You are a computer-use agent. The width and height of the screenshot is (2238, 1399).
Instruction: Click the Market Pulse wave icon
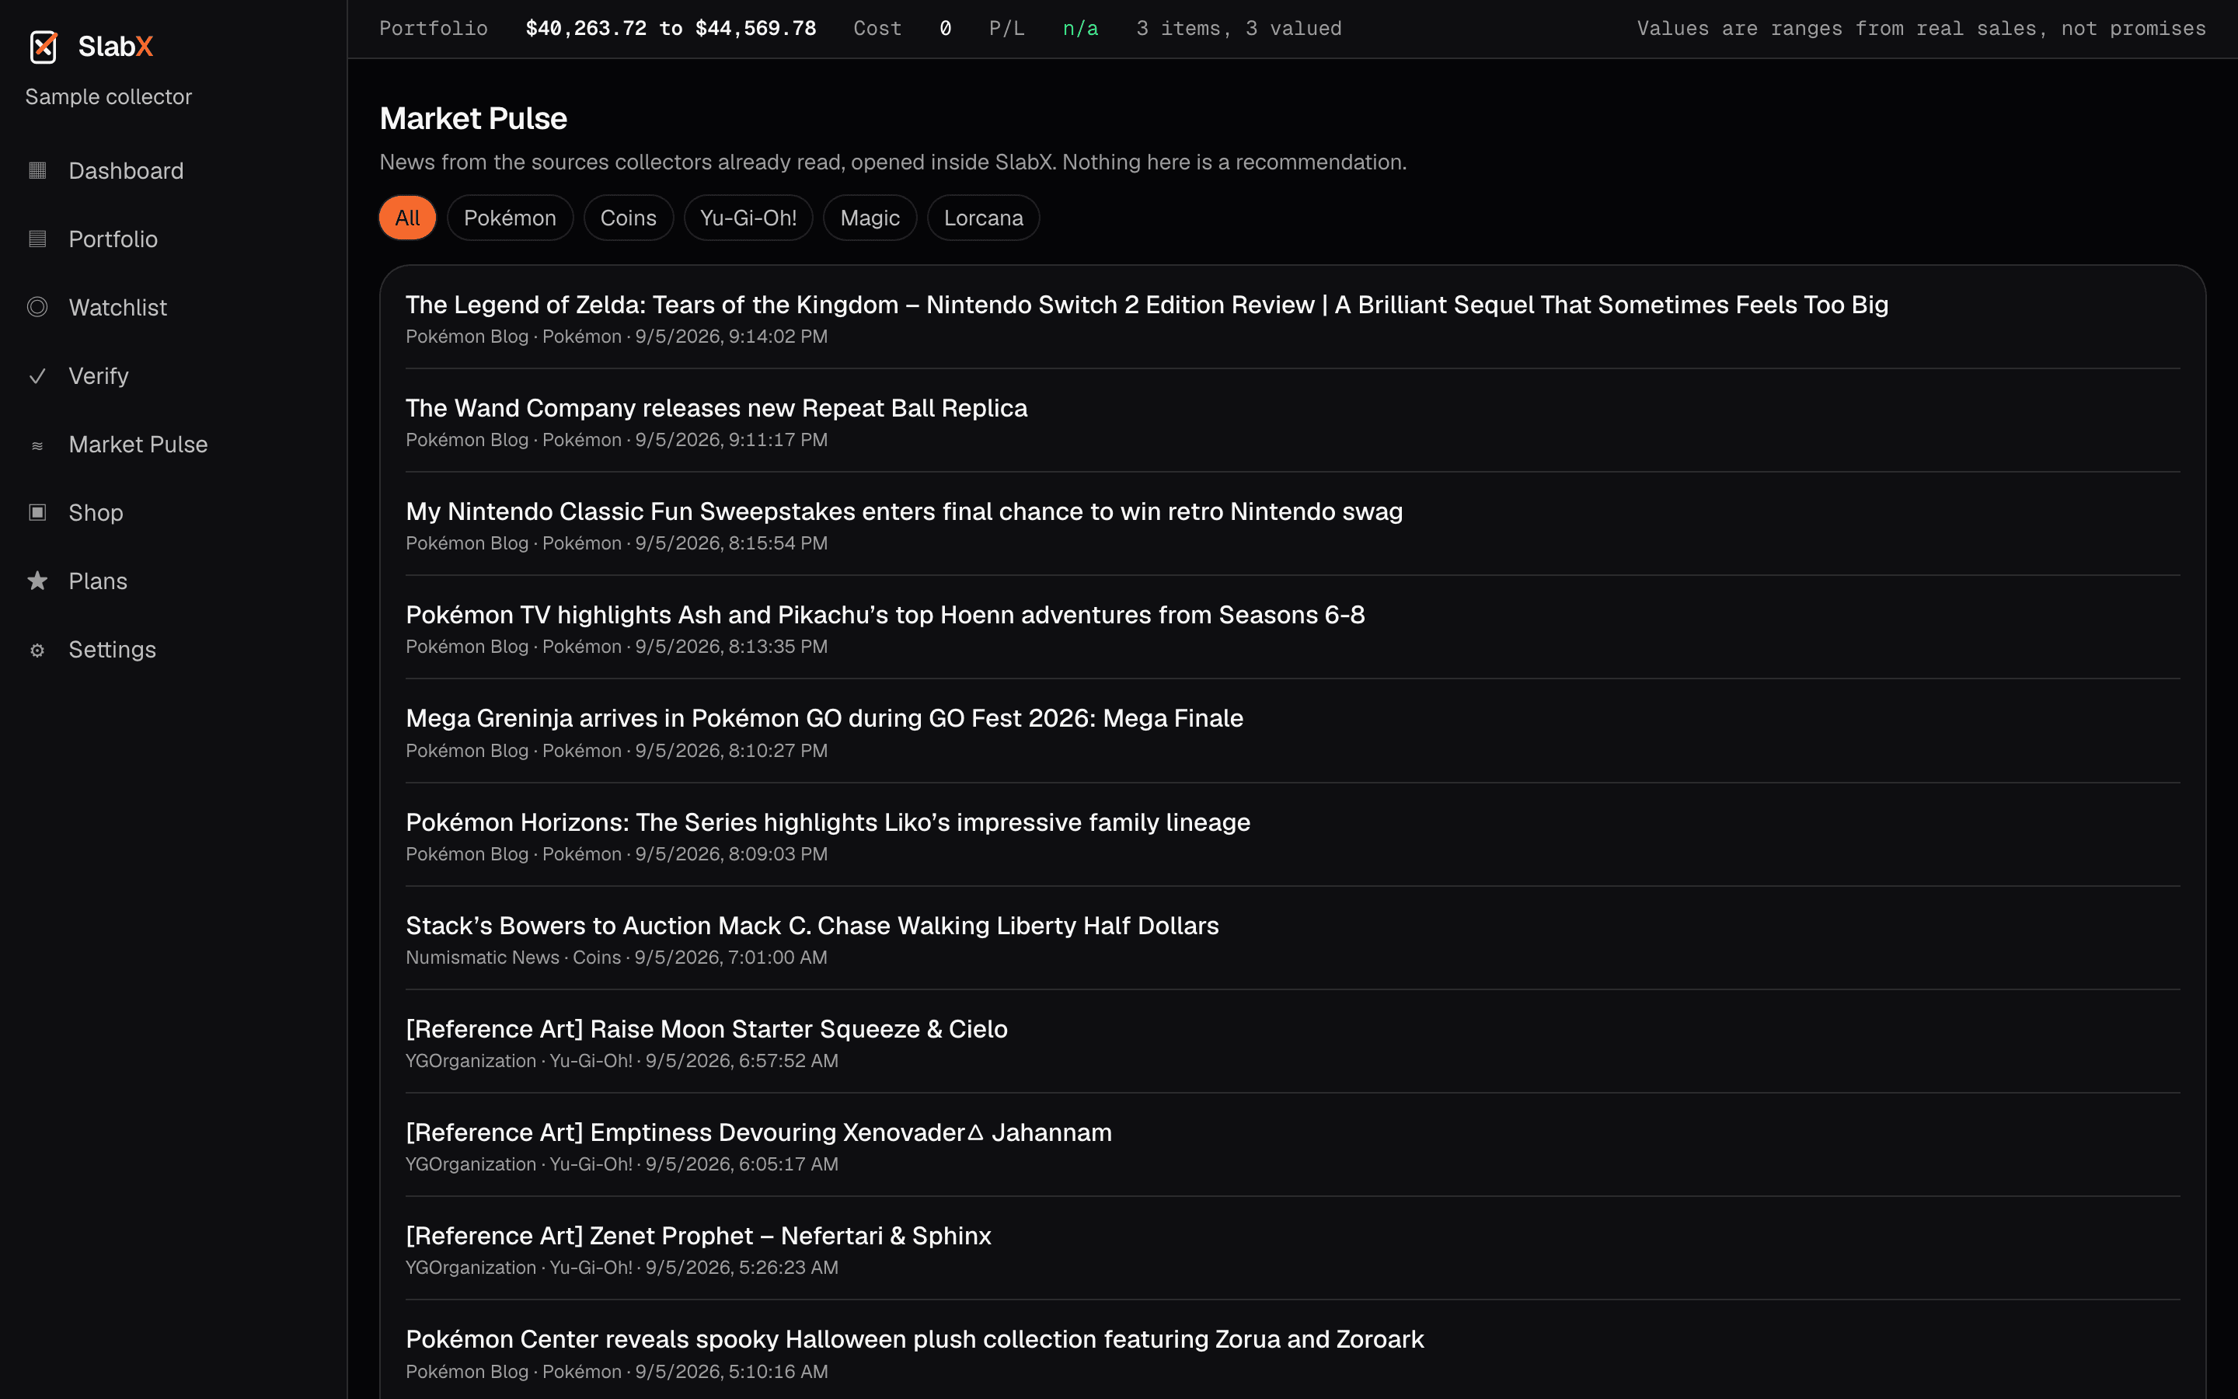37,445
